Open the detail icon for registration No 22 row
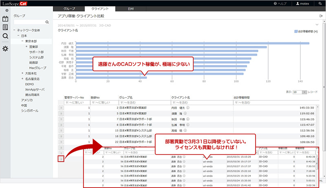 [61, 142]
